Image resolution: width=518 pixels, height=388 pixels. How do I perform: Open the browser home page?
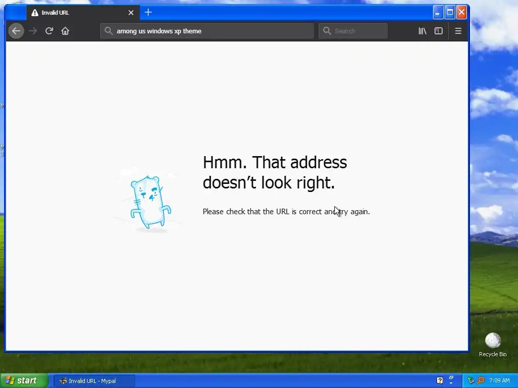pos(65,31)
